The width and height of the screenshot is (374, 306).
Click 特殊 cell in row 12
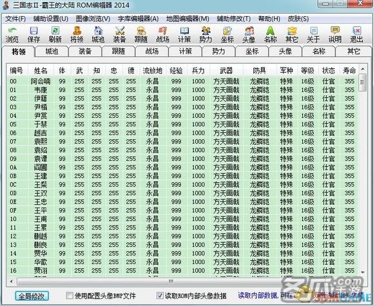coord(286,236)
